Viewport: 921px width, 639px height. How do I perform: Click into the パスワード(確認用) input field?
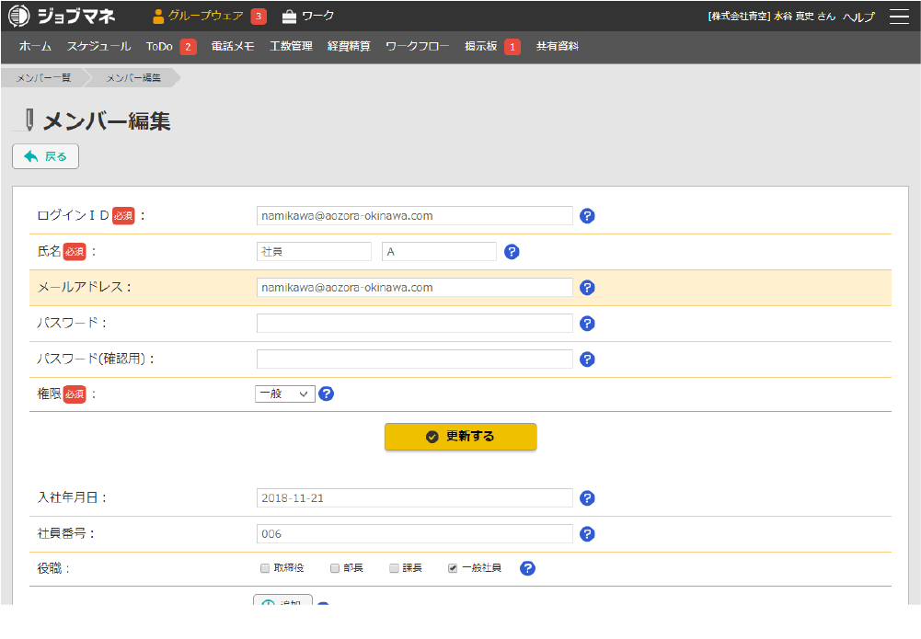pyautogui.click(x=415, y=359)
